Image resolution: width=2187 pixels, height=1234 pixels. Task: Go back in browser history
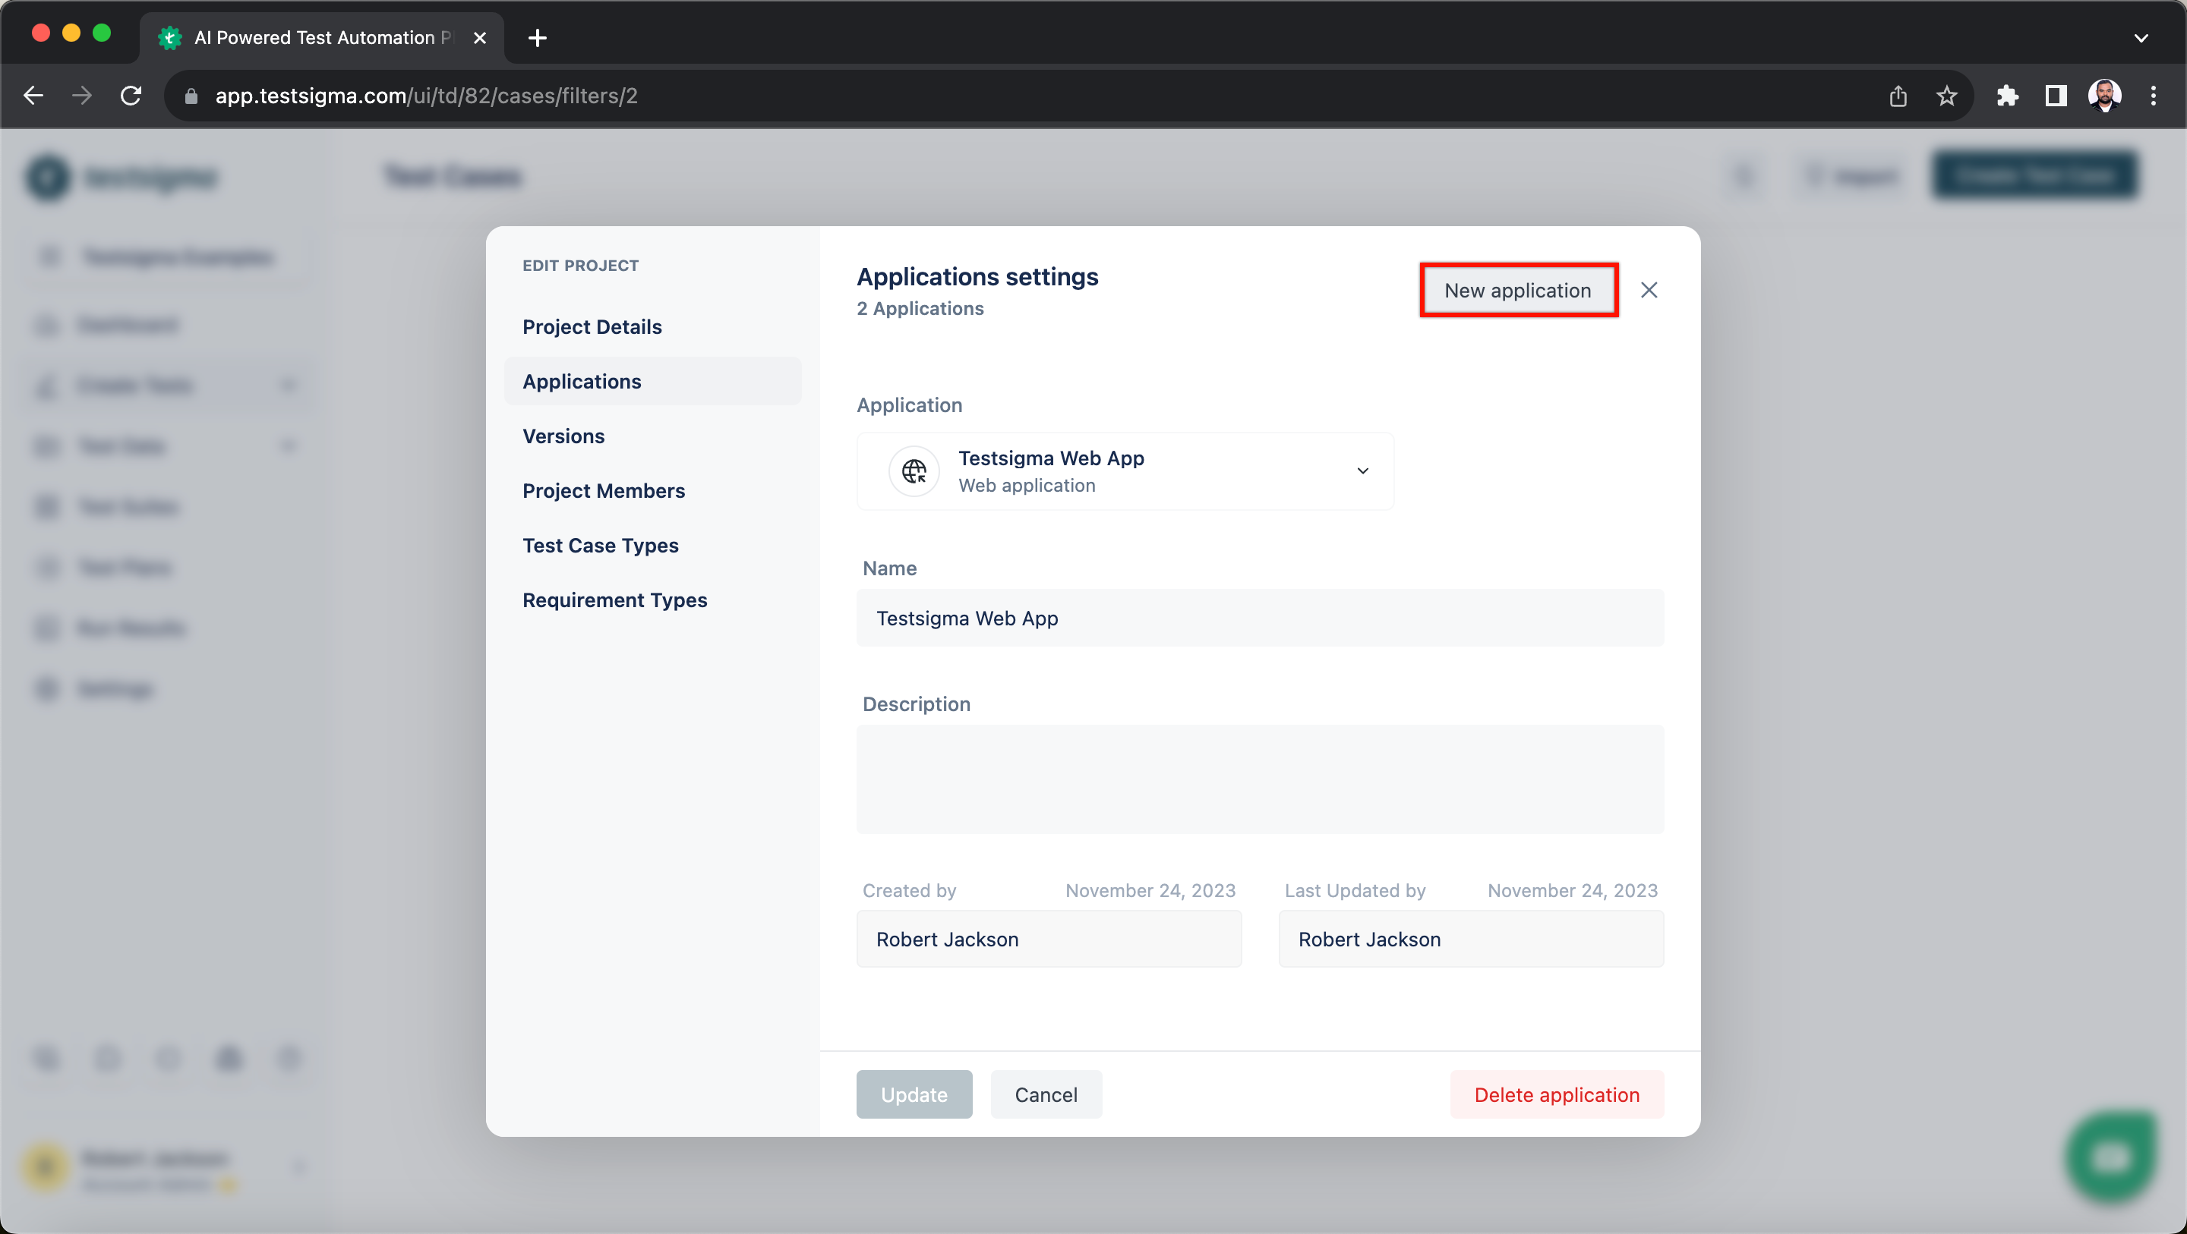[33, 96]
